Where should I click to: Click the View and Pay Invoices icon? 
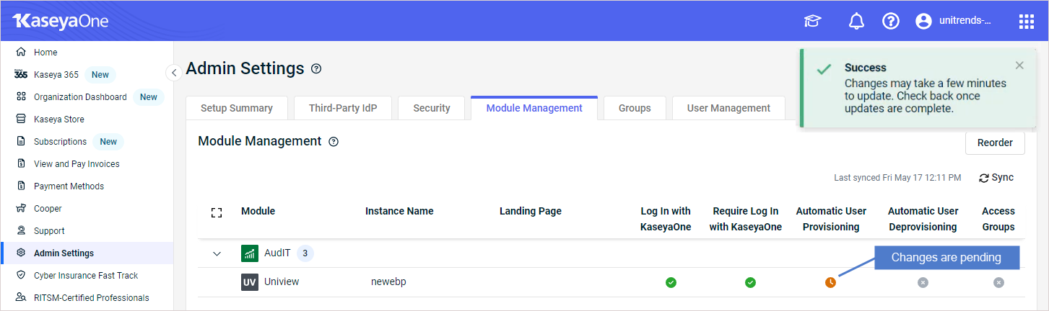[21, 164]
